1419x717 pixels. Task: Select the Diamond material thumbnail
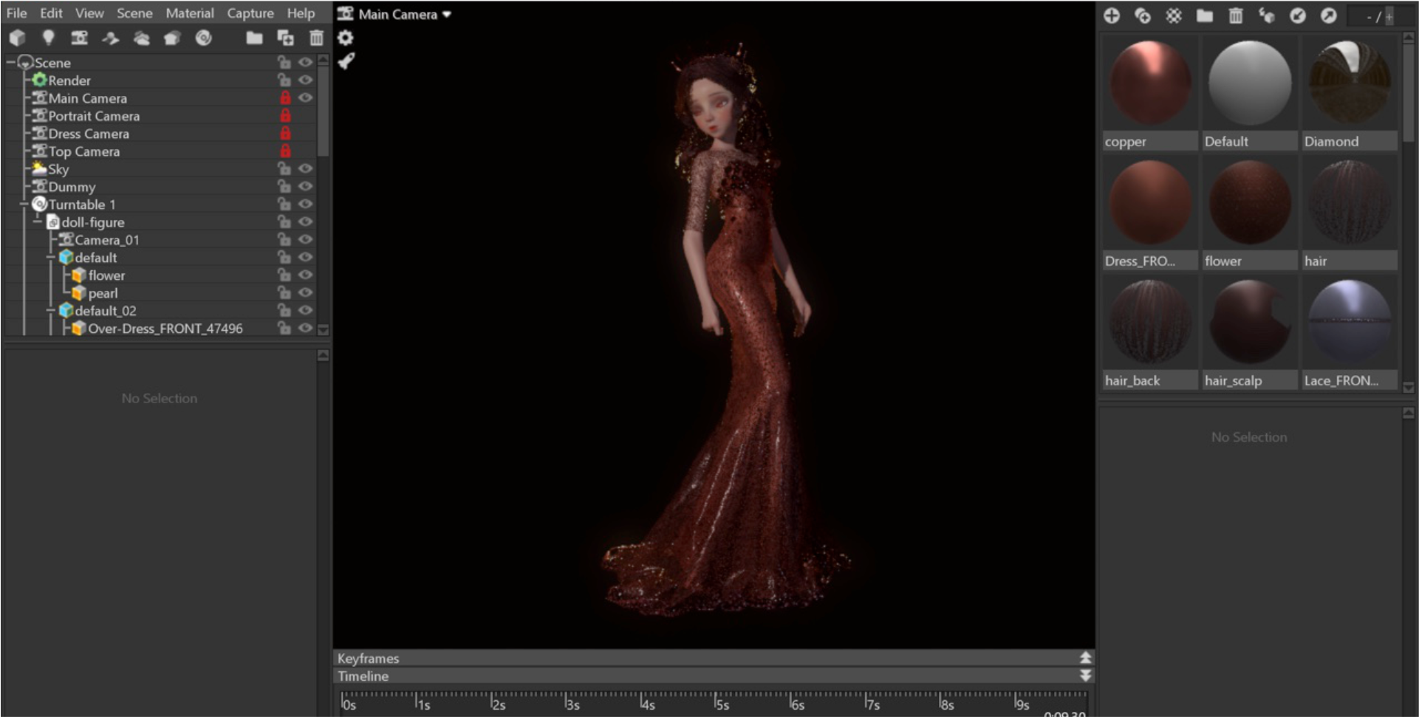click(x=1350, y=94)
